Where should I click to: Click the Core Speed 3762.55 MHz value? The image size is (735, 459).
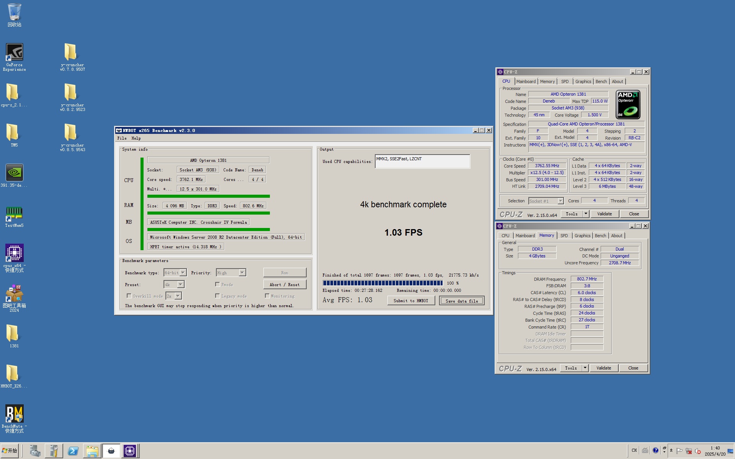pos(547,166)
